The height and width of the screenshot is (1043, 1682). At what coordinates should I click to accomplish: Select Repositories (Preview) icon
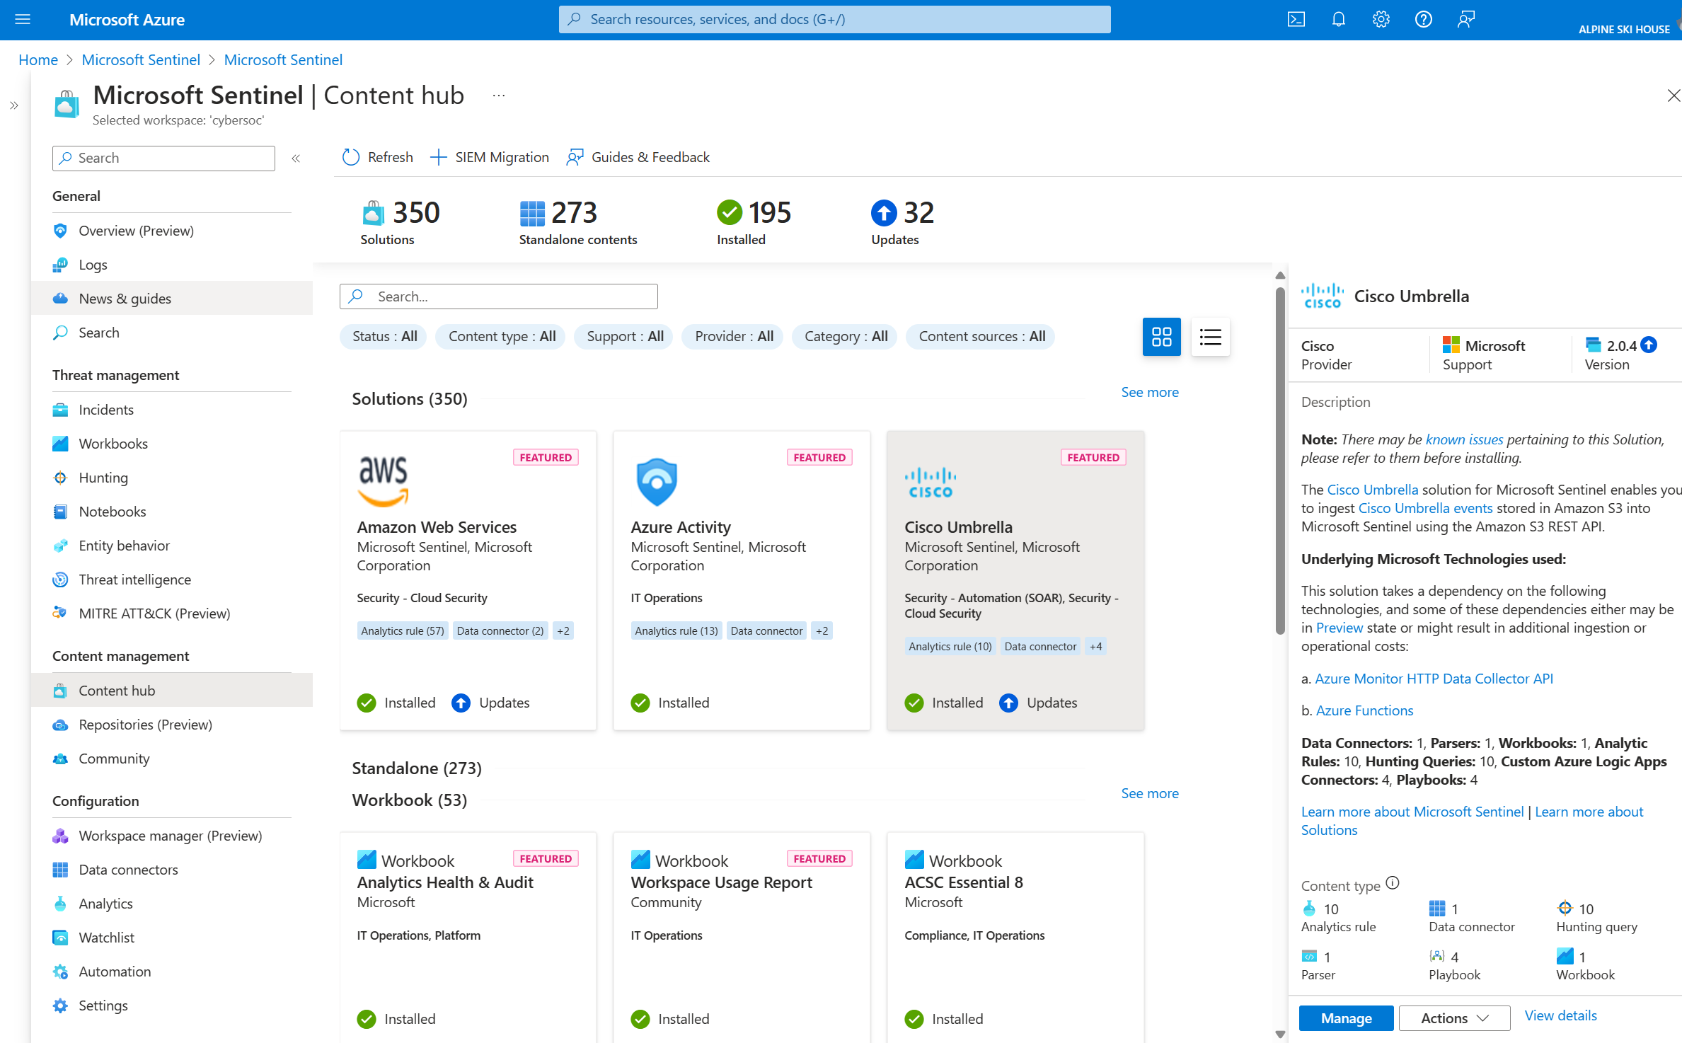62,723
